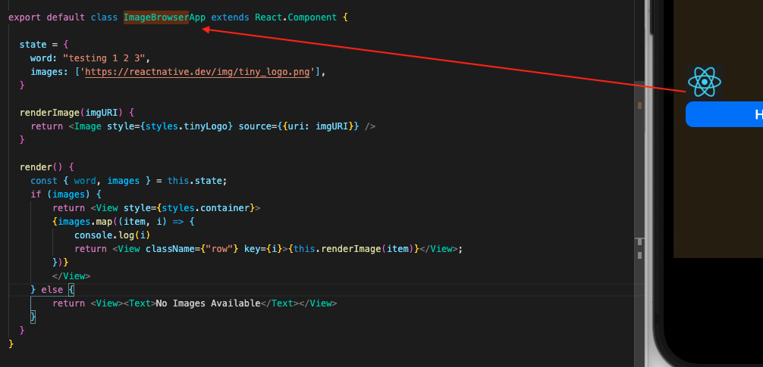Click images.map call
The height and width of the screenshot is (367, 763).
coord(85,222)
